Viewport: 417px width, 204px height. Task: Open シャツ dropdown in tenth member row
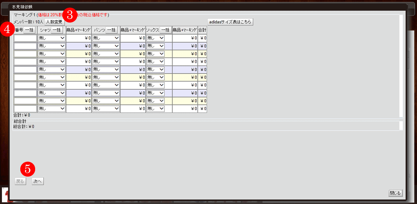52,109
